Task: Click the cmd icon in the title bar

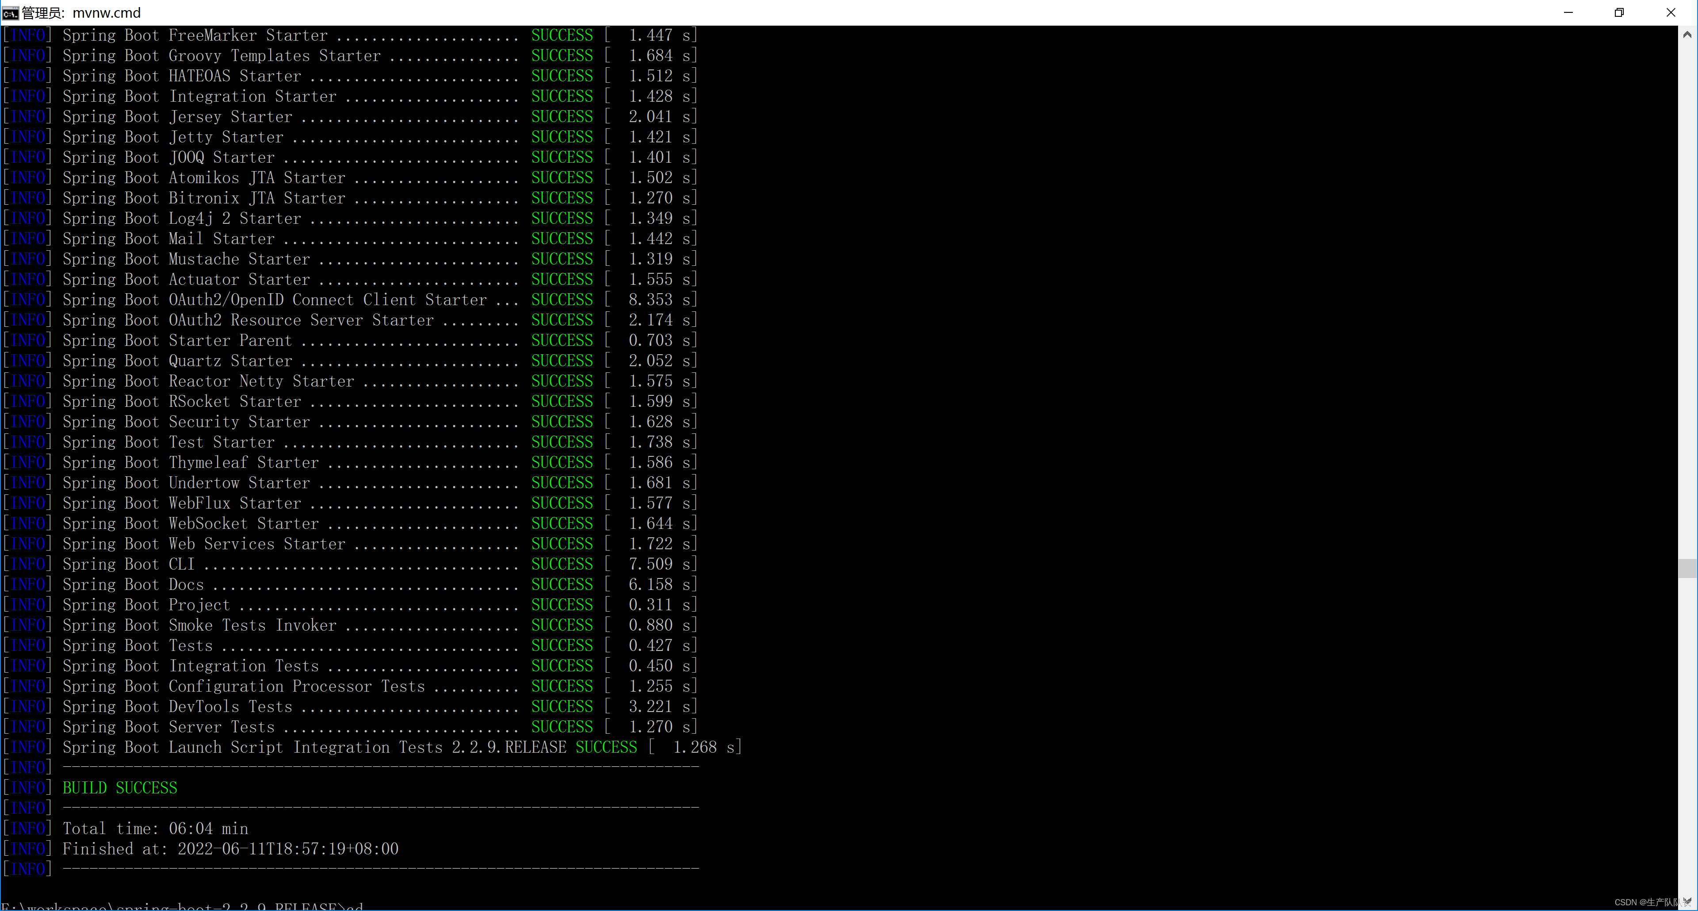Action: [x=10, y=13]
